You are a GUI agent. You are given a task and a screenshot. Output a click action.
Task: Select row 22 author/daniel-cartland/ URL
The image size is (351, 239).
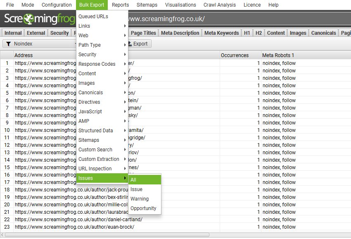tap(78, 220)
